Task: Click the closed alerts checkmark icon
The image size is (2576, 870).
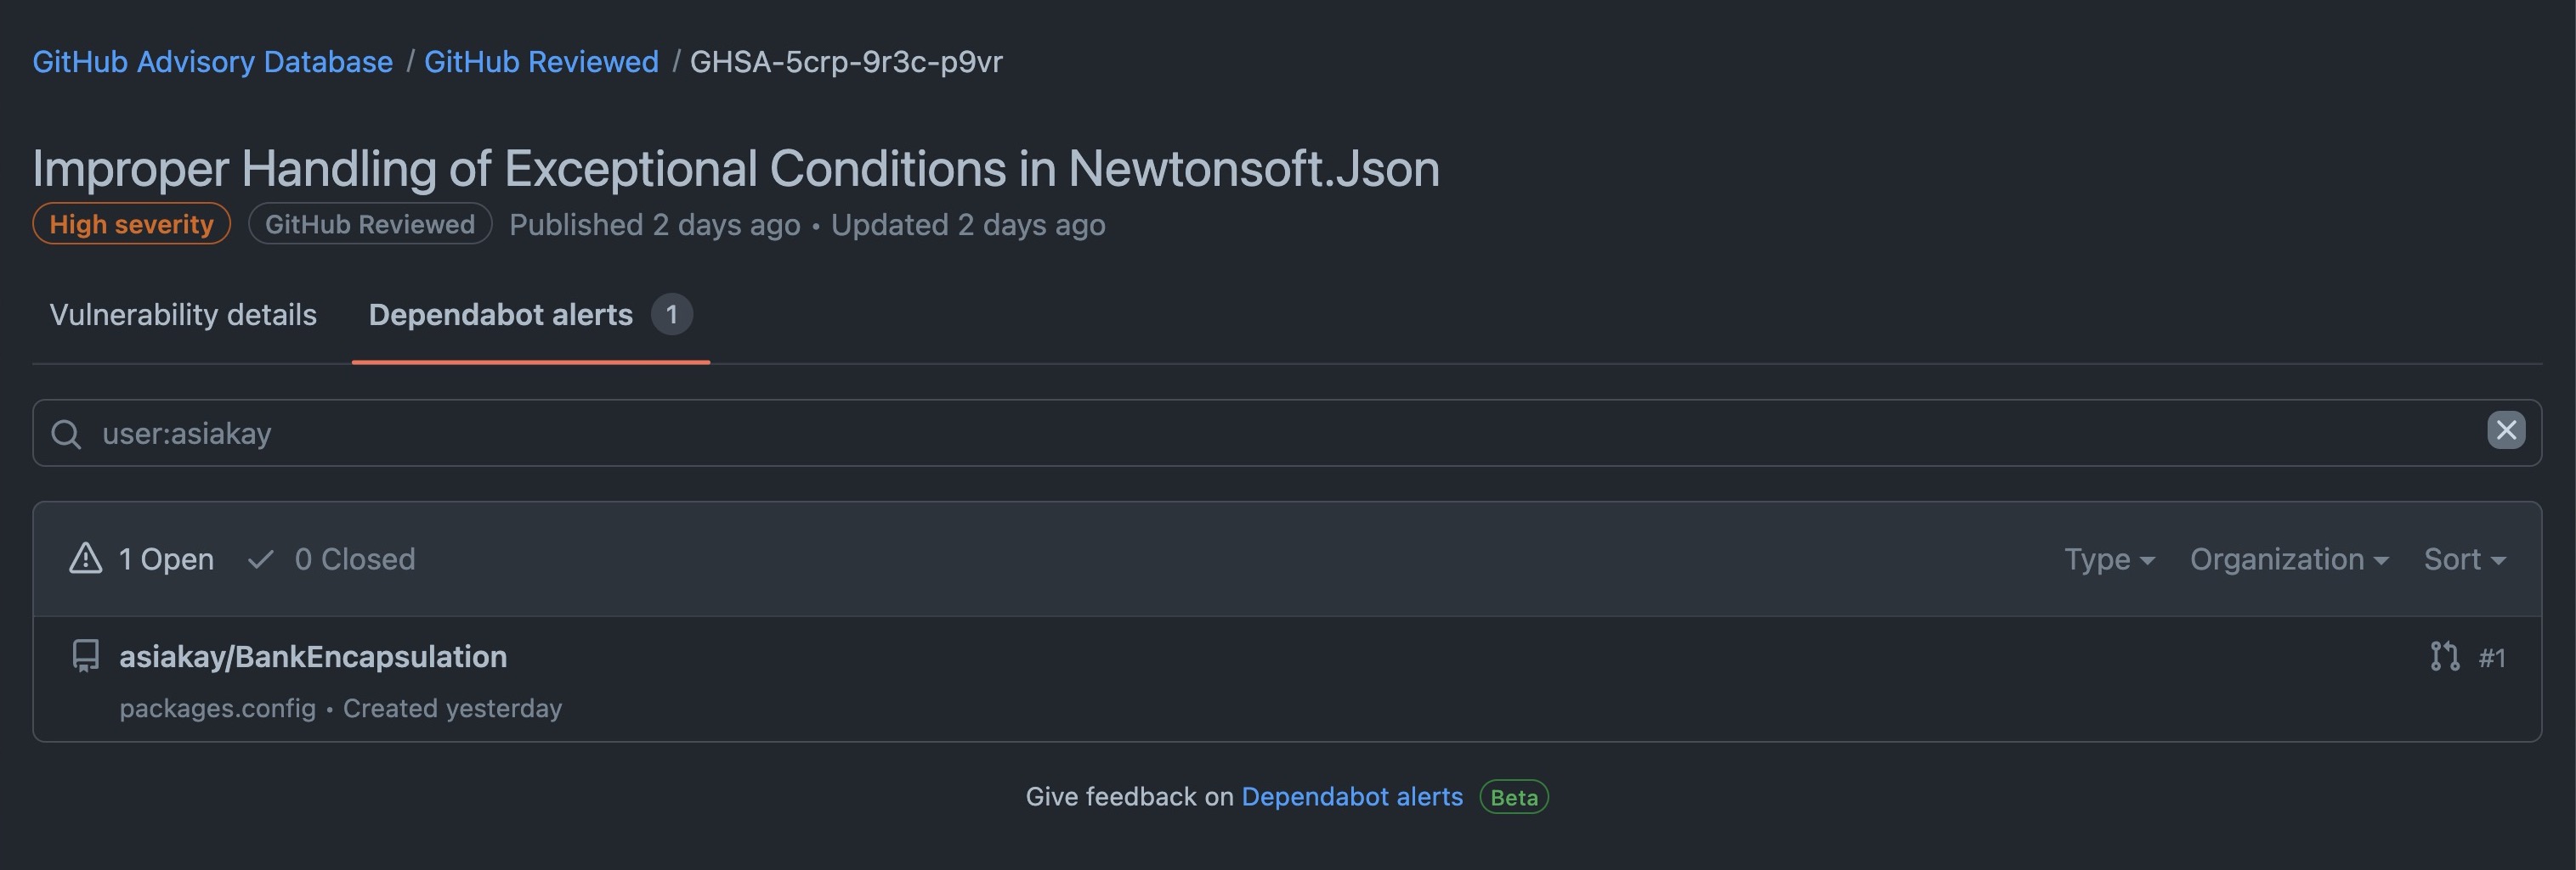Action: pyautogui.click(x=261, y=558)
